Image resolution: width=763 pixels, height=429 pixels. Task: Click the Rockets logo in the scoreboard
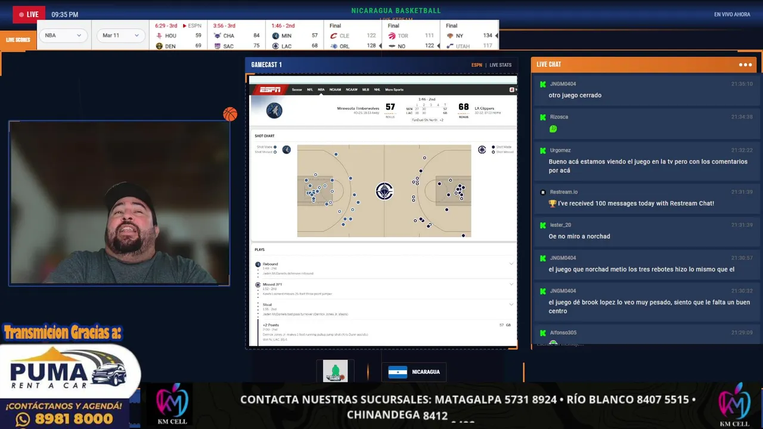tap(159, 36)
